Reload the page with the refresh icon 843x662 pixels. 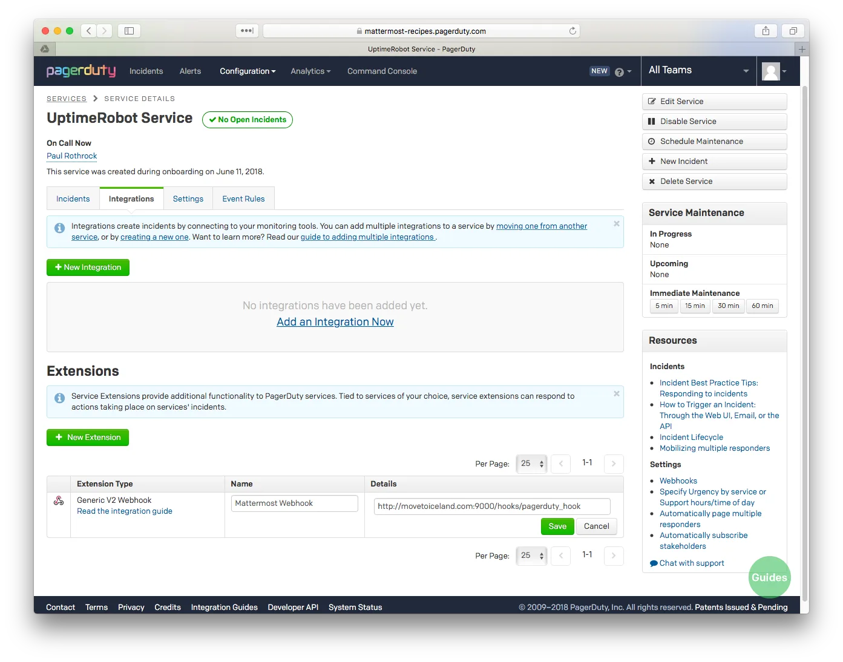(x=572, y=31)
